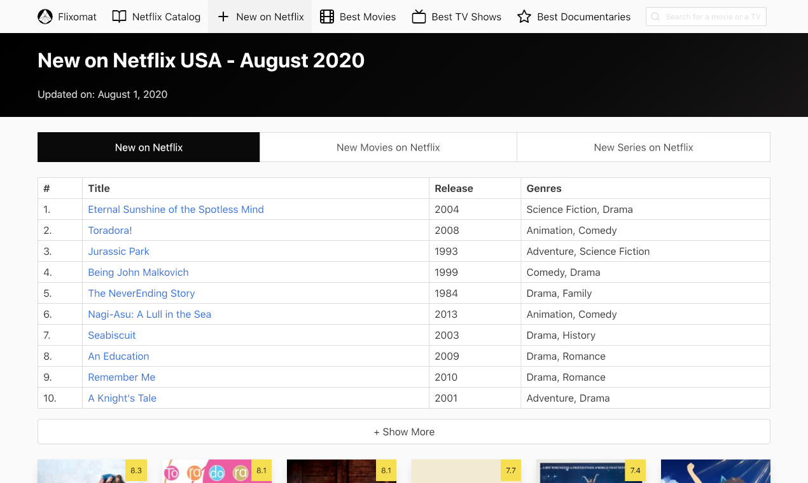Screen dimensions: 808x483
Task: Click the Science Fiction, Drama genre cell
Action: coord(645,209)
